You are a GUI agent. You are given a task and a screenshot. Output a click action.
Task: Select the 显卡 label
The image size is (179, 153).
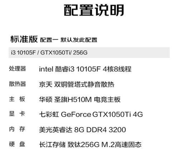click(17, 114)
